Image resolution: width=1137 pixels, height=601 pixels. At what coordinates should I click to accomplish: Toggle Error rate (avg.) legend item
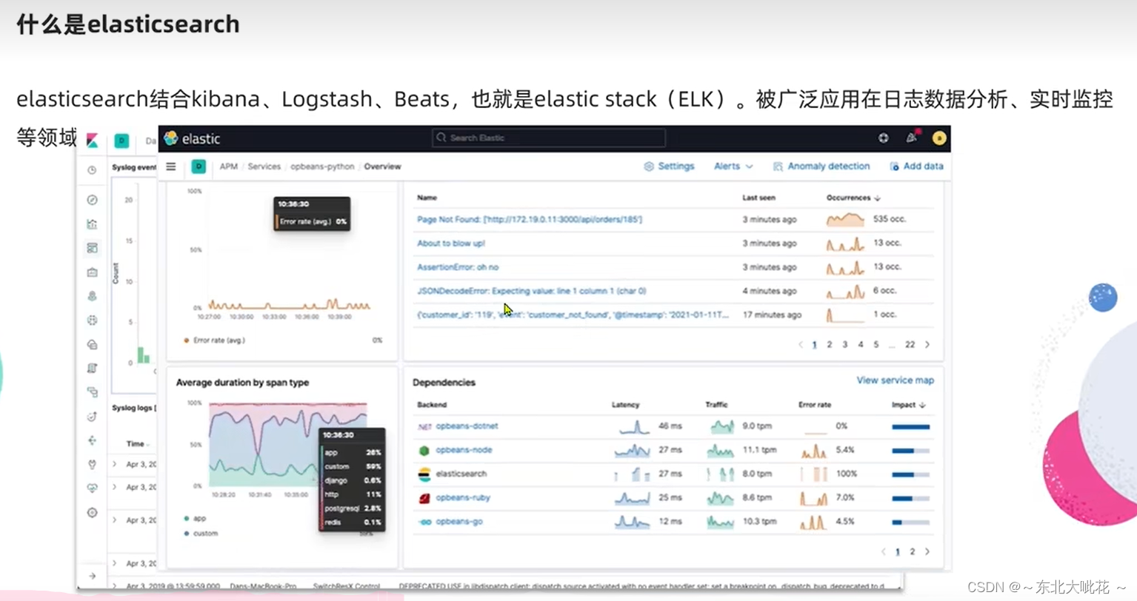pyautogui.click(x=214, y=340)
